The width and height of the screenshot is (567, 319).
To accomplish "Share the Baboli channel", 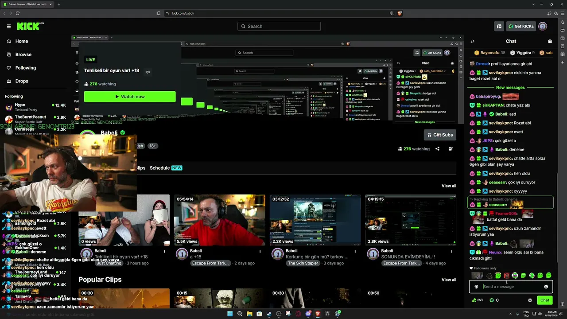I will click(x=437, y=149).
